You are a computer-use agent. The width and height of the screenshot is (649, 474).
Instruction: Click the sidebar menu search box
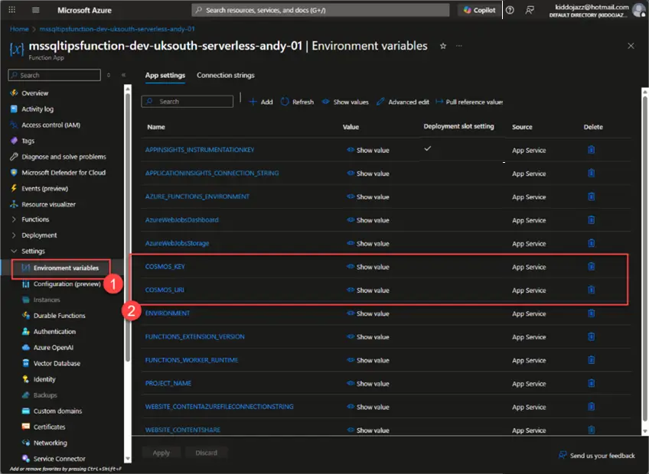pos(54,75)
